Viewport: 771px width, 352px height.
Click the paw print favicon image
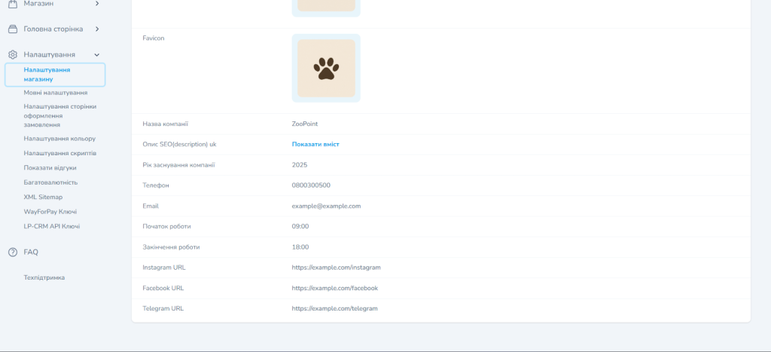326,69
